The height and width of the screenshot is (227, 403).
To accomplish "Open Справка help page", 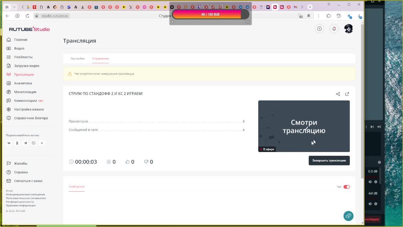I will coord(21,172).
